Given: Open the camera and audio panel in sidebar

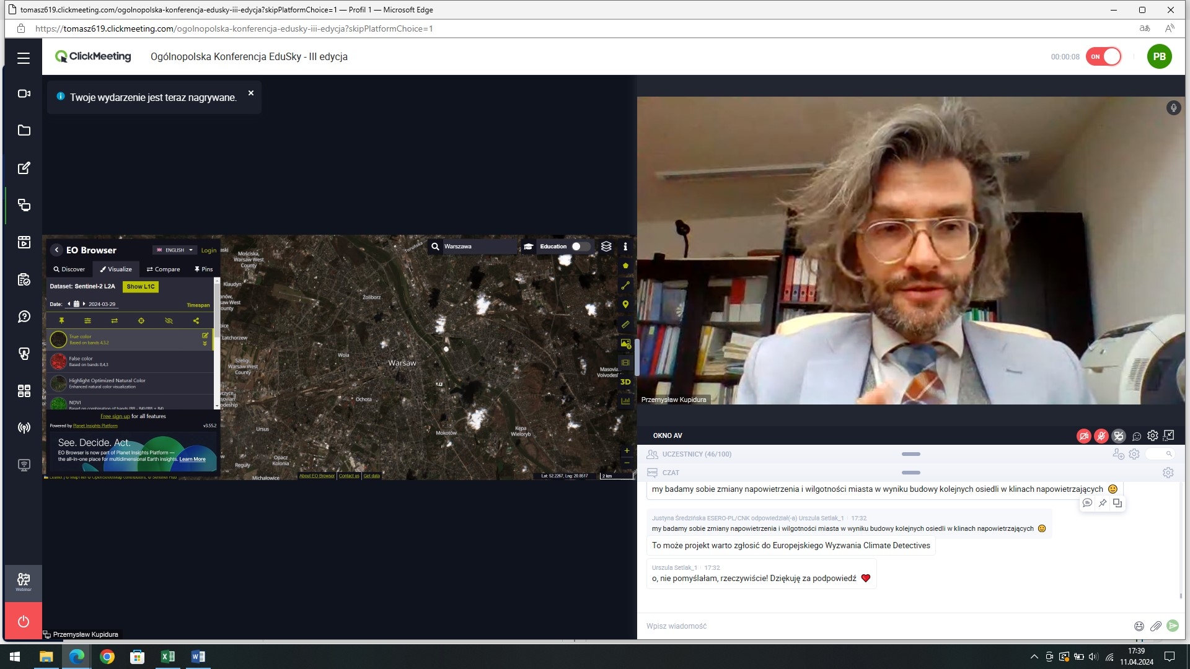Looking at the screenshot, I should [24, 94].
